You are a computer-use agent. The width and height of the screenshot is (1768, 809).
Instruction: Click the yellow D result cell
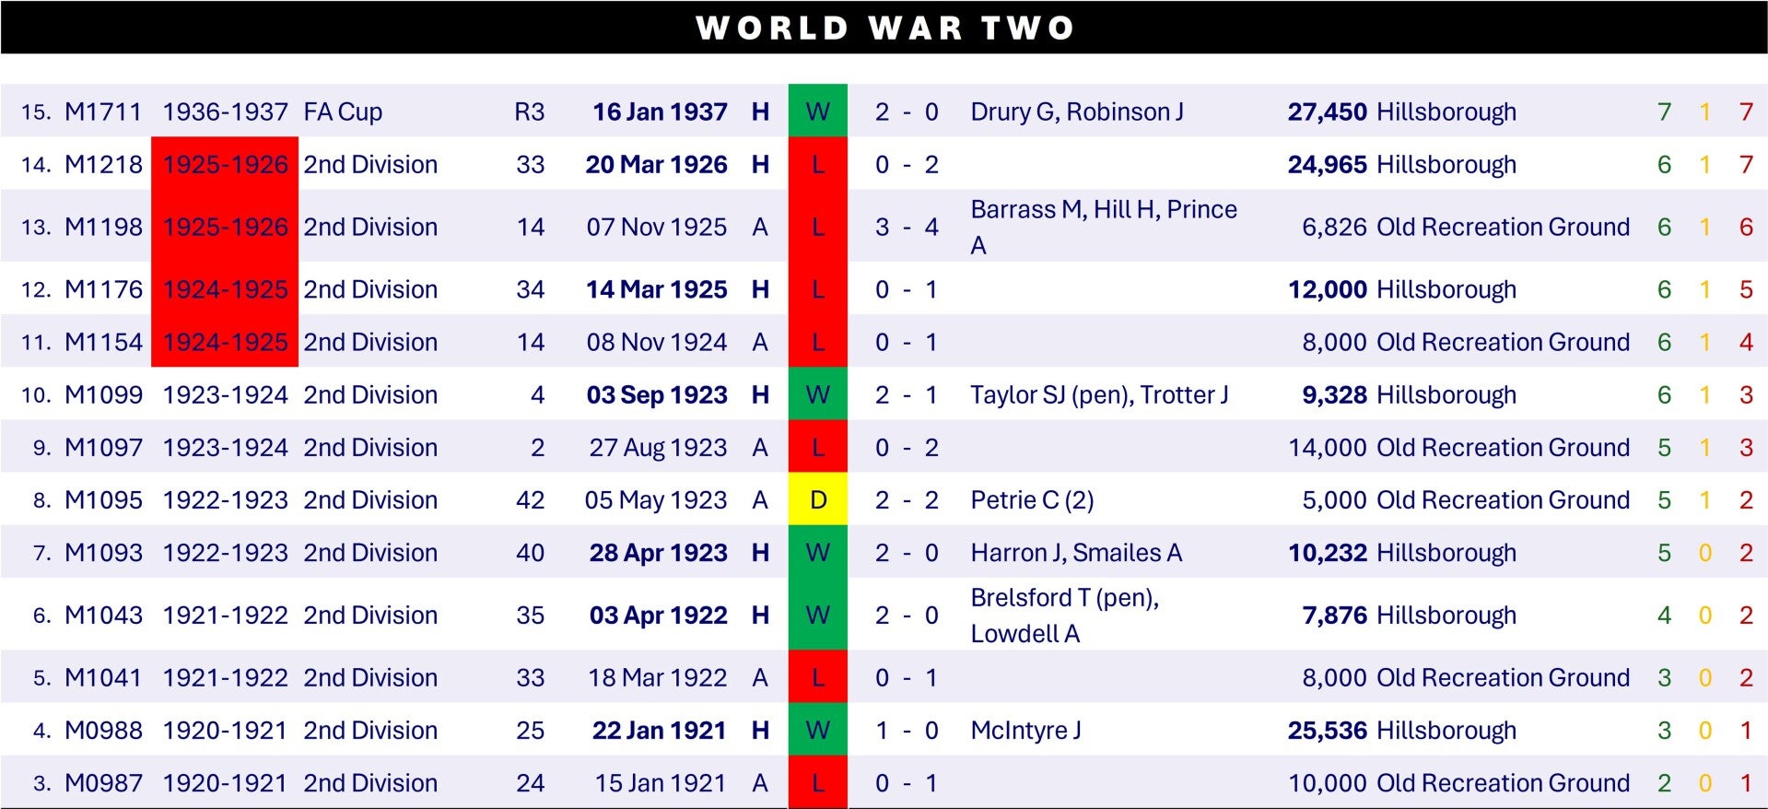pyautogui.click(x=817, y=500)
